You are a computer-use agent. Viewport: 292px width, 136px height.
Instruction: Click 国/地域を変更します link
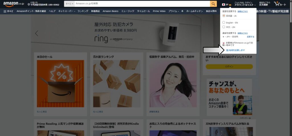(235, 50)
